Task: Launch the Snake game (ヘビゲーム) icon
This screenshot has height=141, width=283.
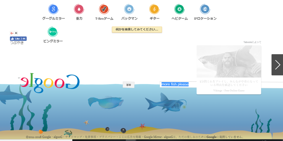Action: [x=179, y=9]
